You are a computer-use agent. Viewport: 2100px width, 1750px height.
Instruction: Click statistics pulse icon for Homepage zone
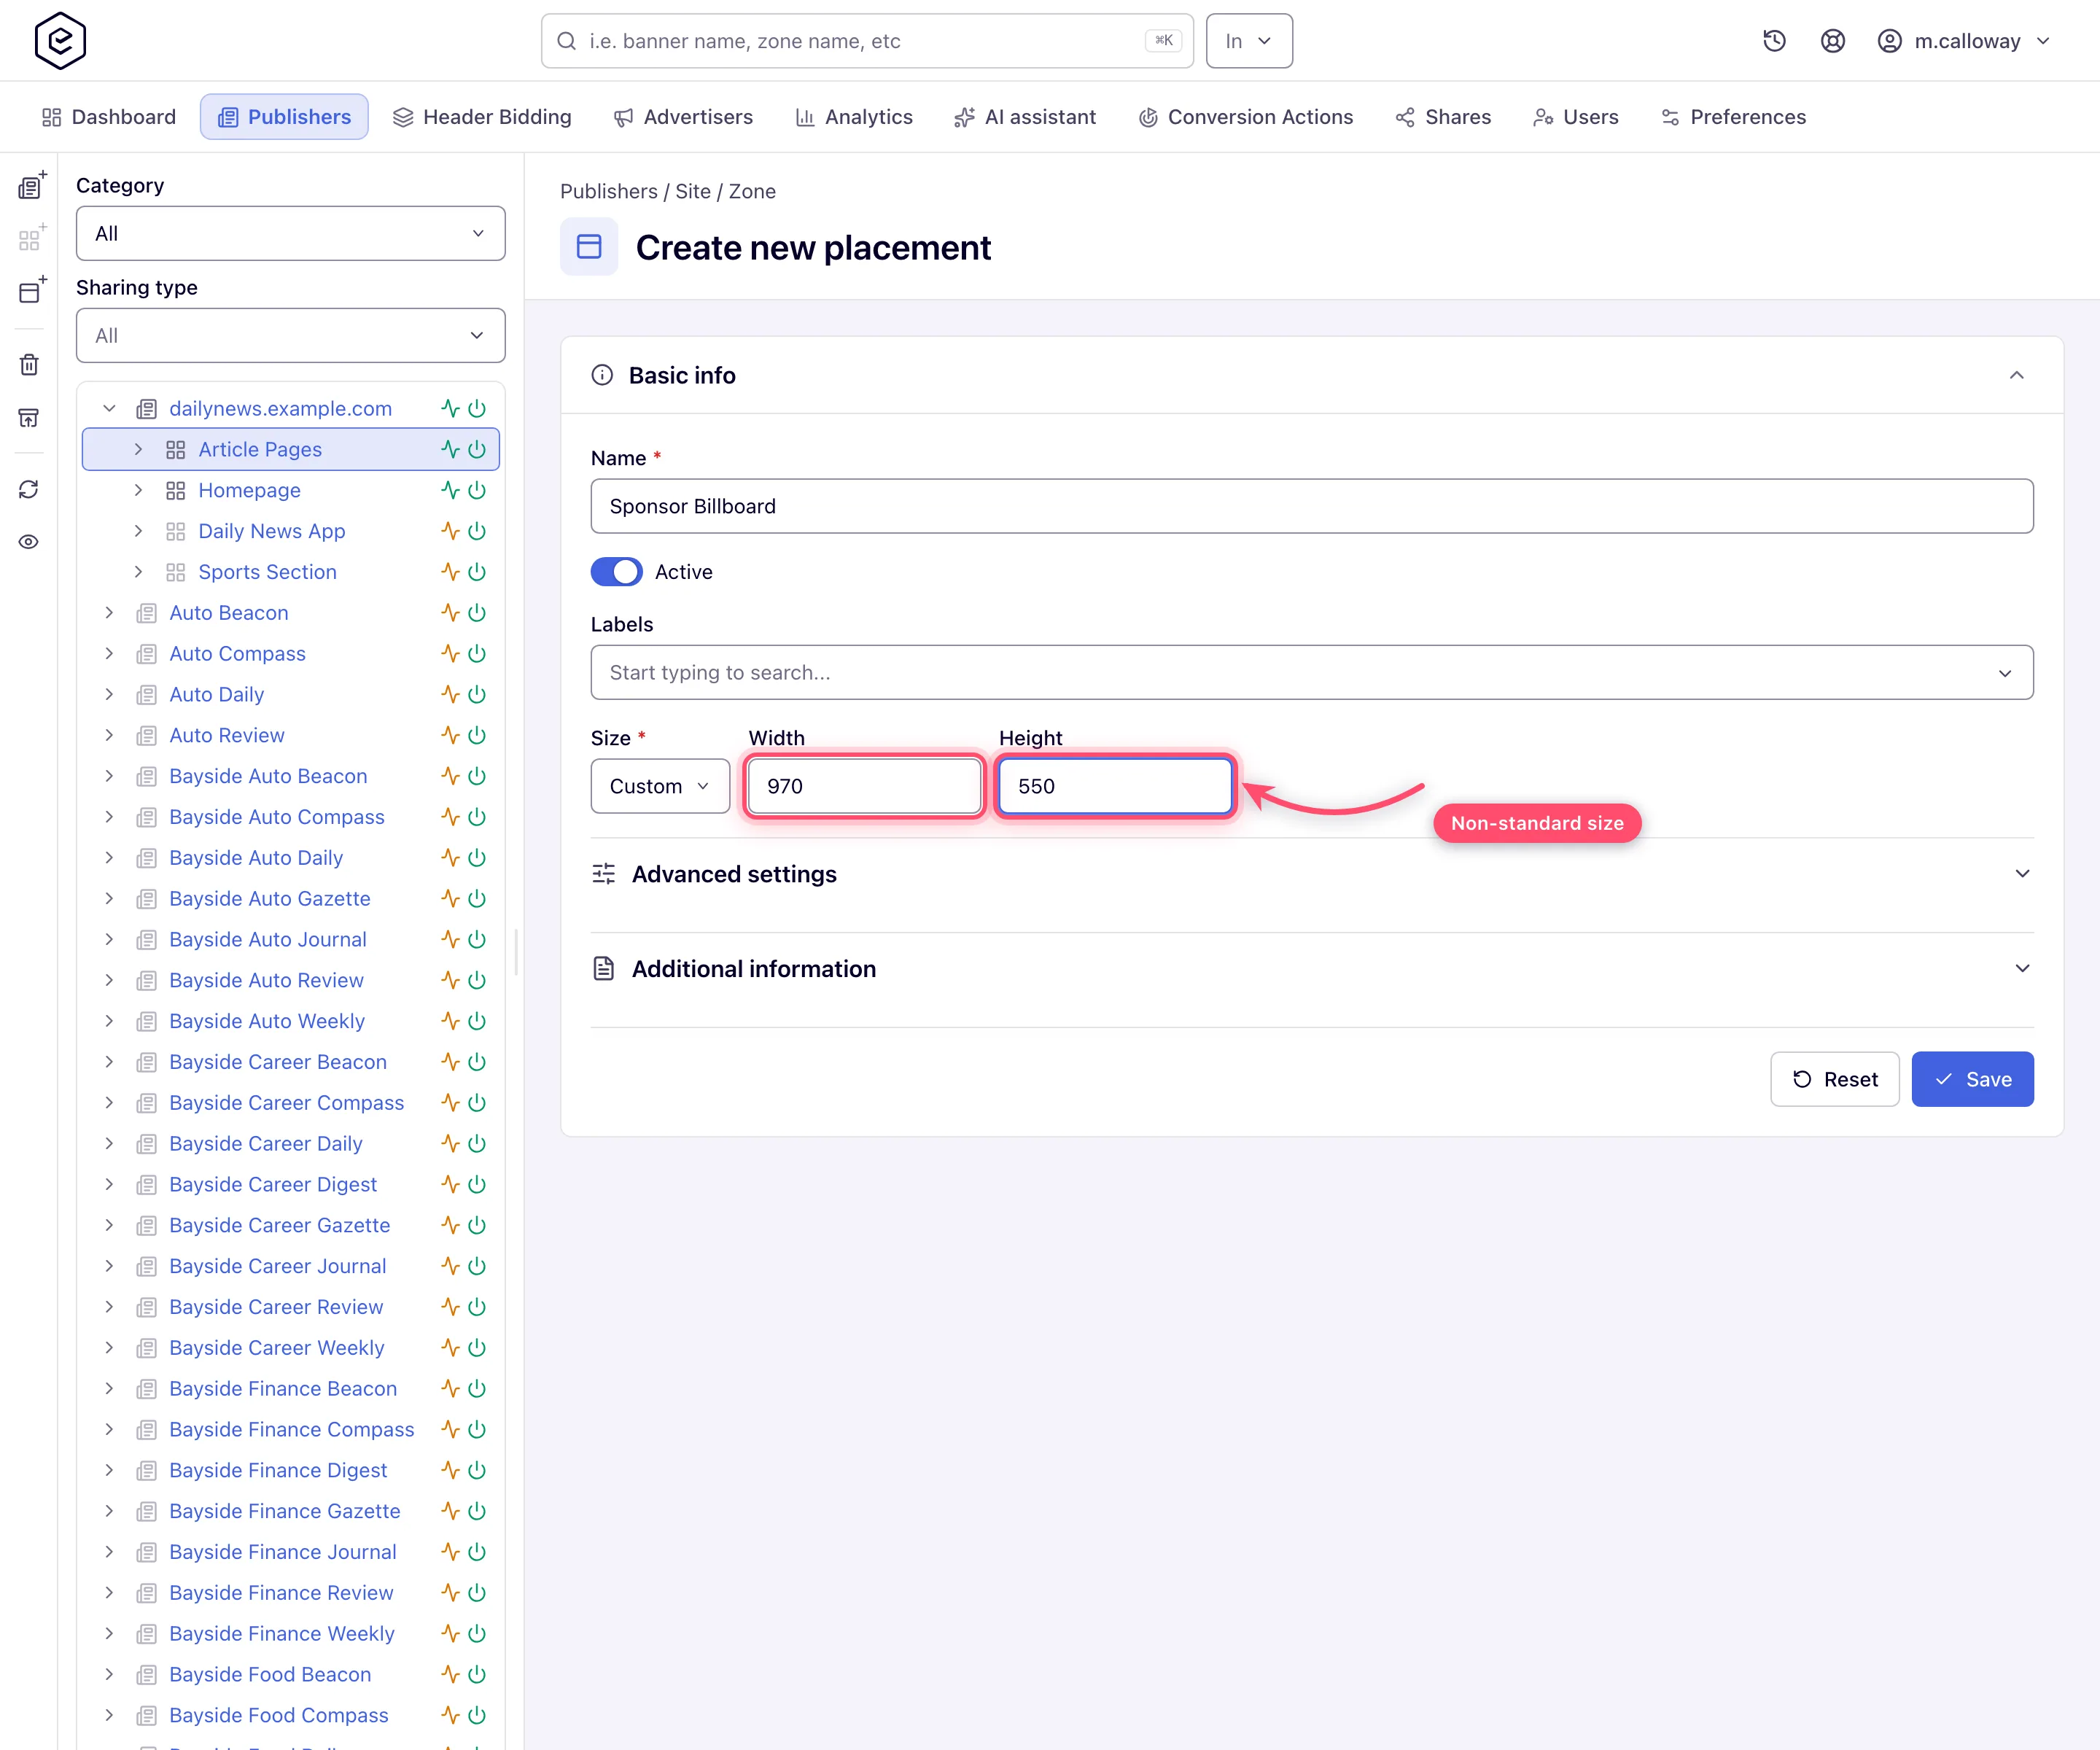(450, 490)
